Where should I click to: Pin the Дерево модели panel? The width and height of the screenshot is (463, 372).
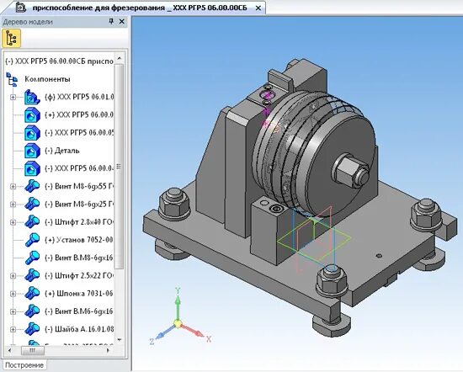pyautogui.click(x=111, y=21)
